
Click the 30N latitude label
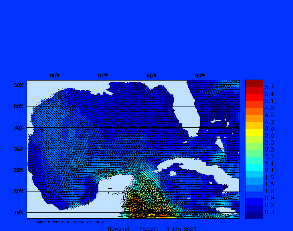(x=18, y=85)
